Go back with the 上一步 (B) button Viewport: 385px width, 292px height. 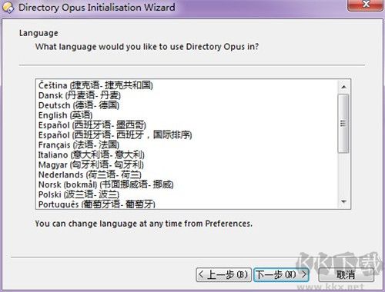pos(223,275)
